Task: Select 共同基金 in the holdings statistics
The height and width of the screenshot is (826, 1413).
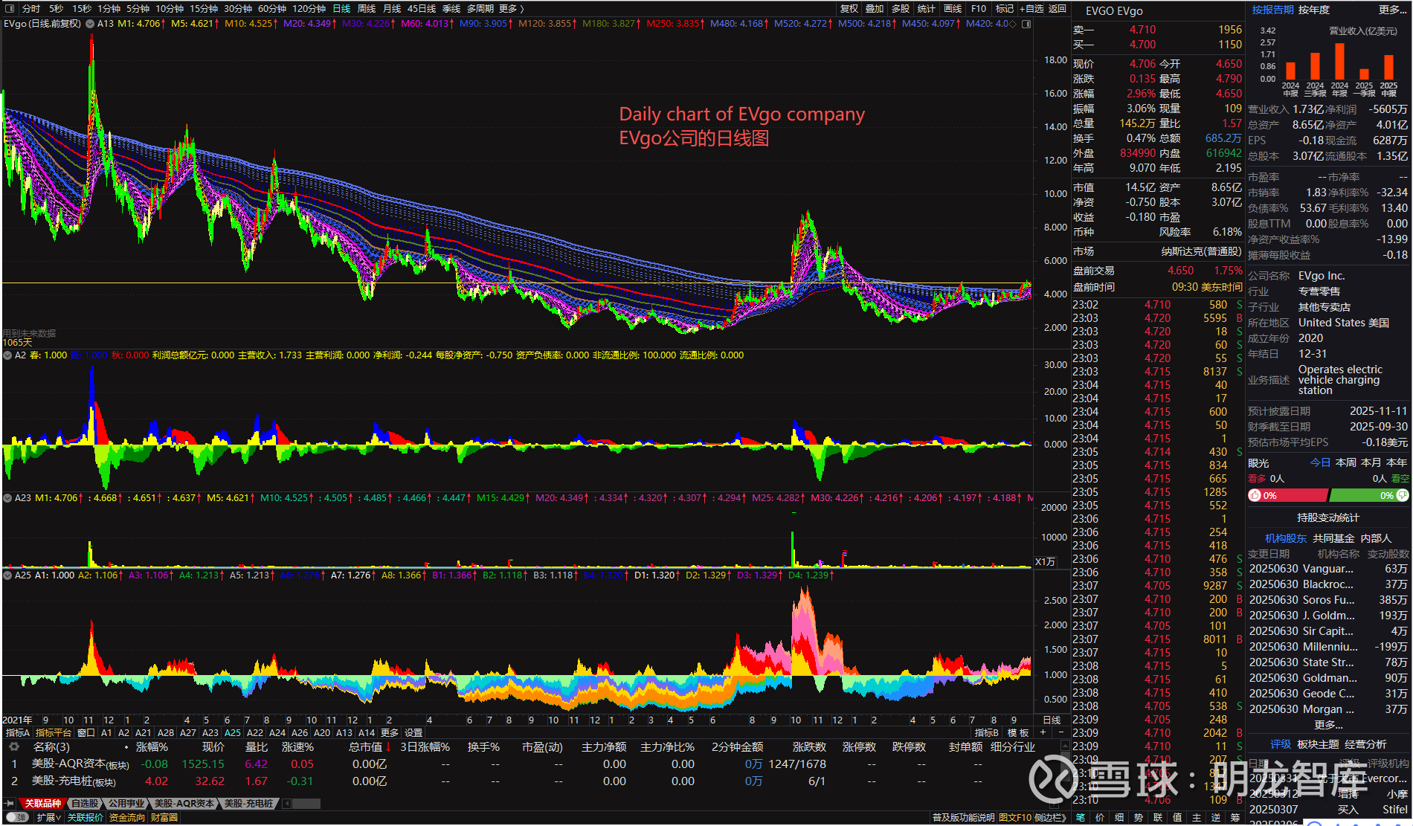Action: click(1334, 538)
